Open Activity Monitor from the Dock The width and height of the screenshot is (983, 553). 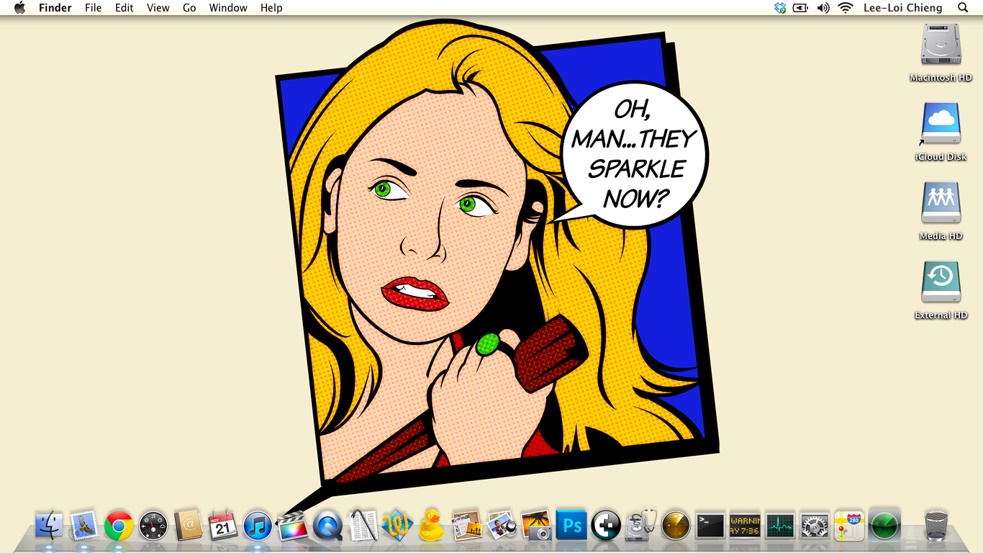780,526
